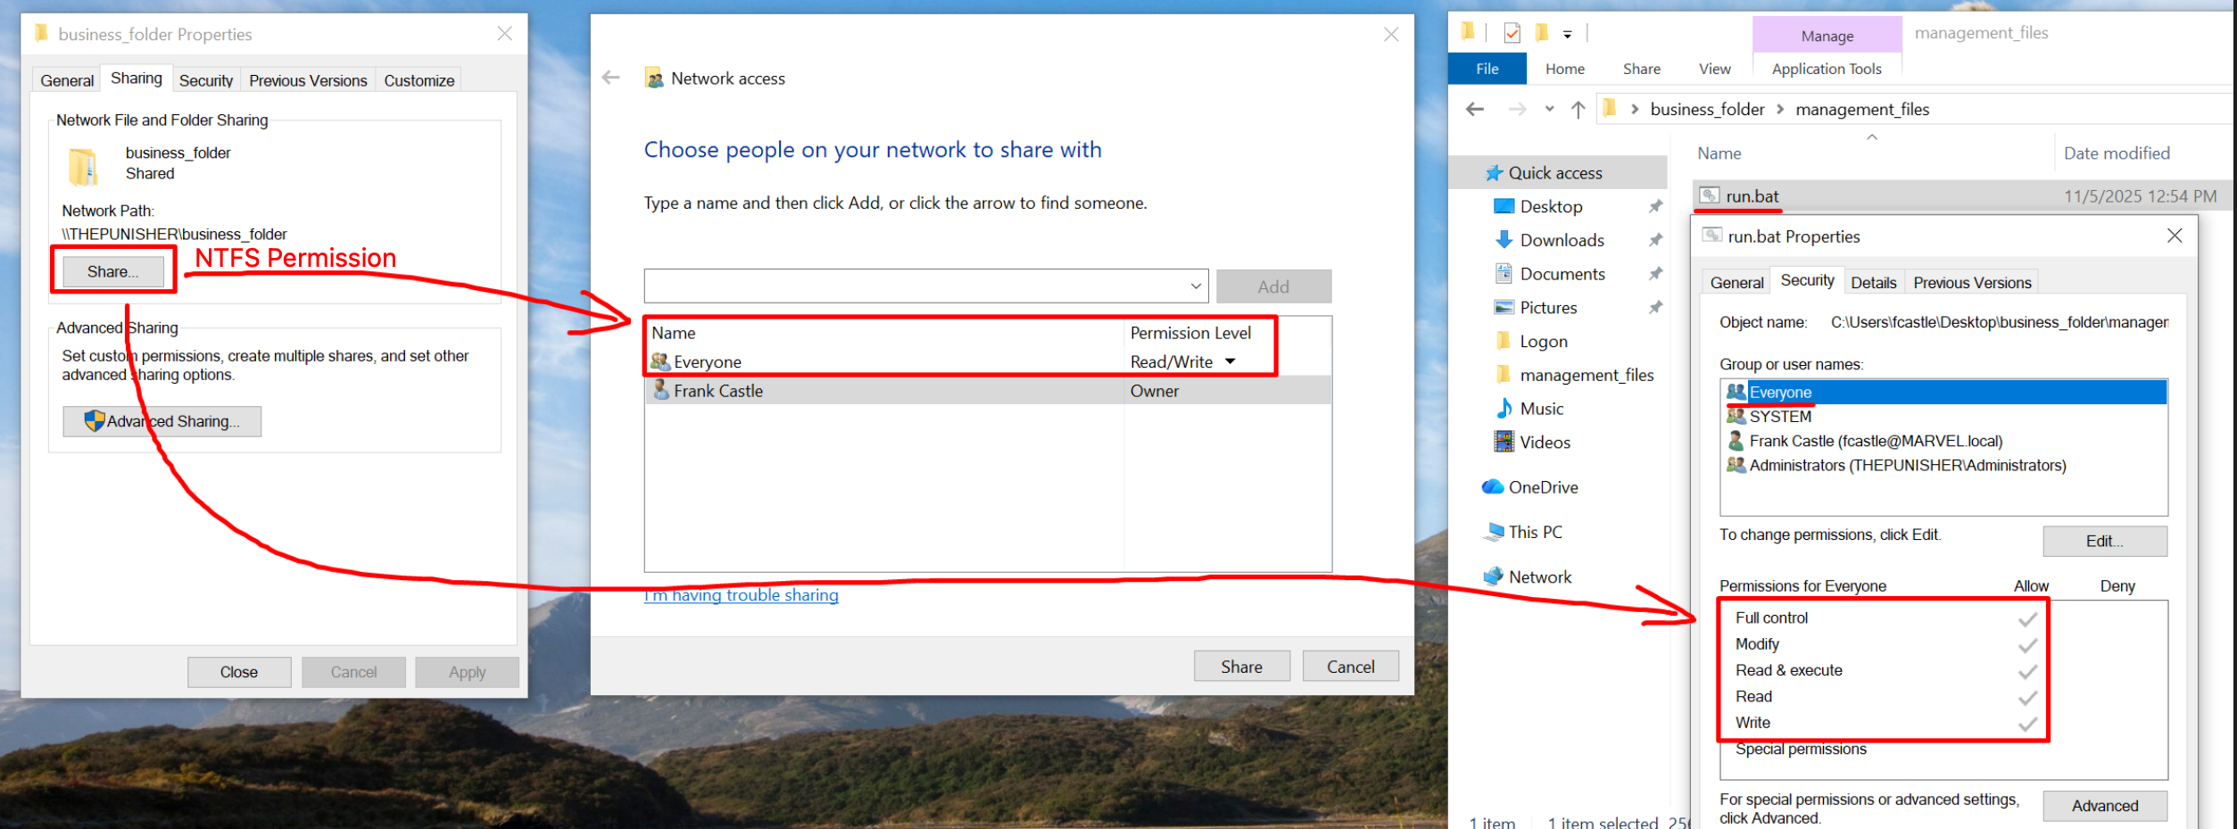Click the Full control Allow checkmark
2237x829 pixels.
point(2027,618)
